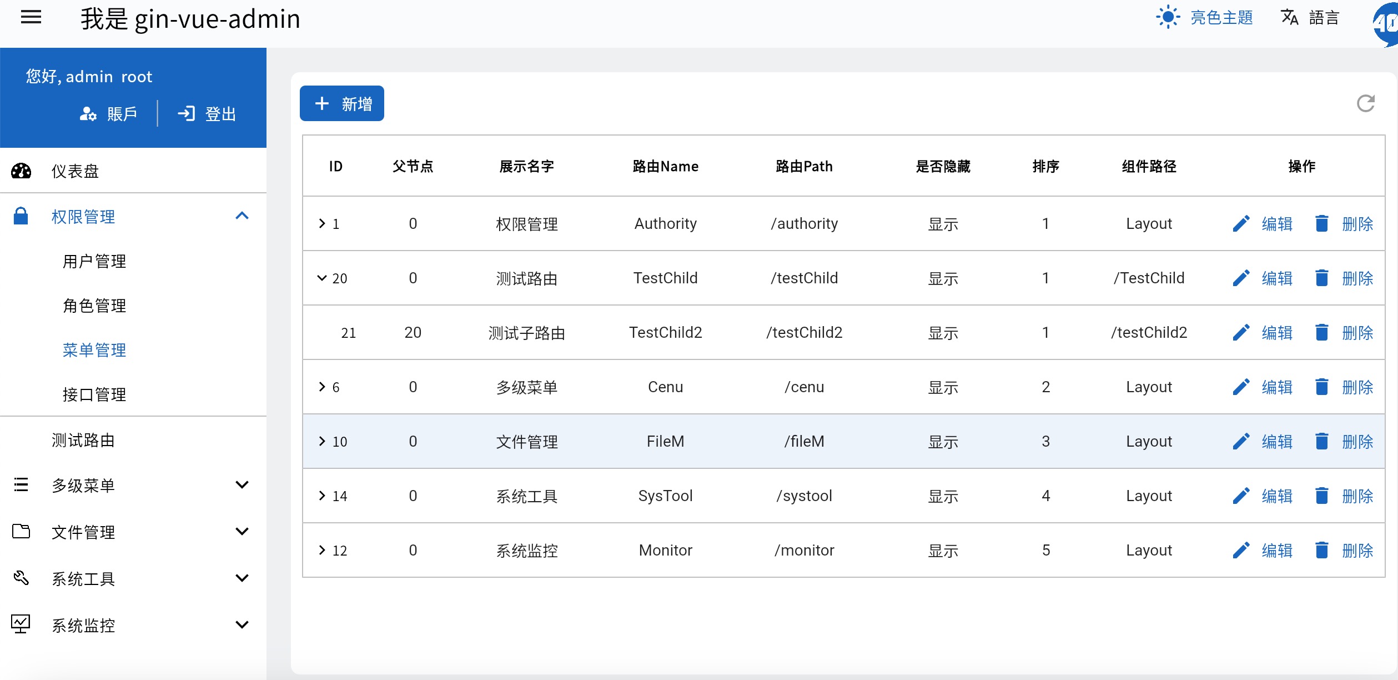Click the 新增 add button

[x=342, y=103]
